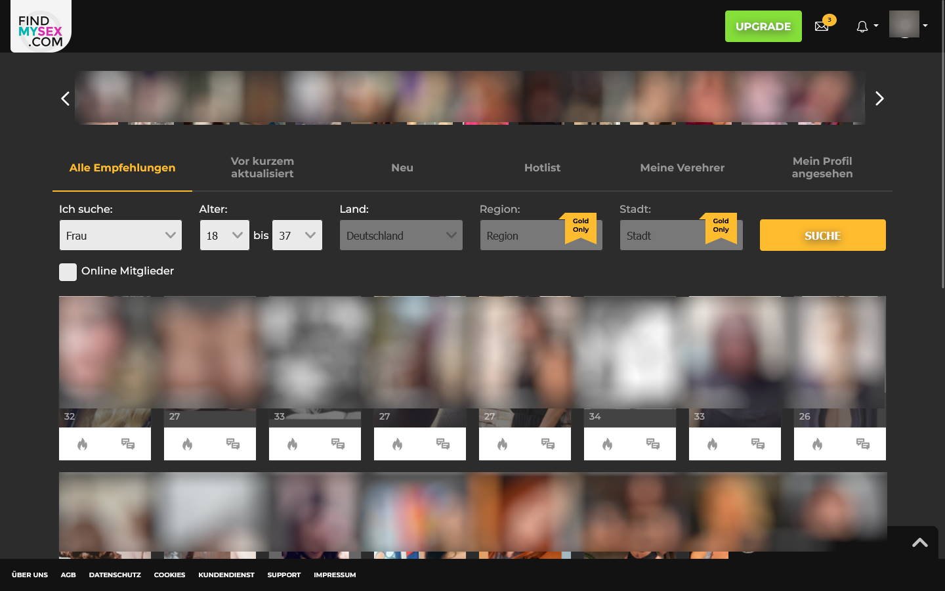This screenshot has width=945, height=591.
Task: Show next profiles in carousel
Action: (x=879, y=98)
